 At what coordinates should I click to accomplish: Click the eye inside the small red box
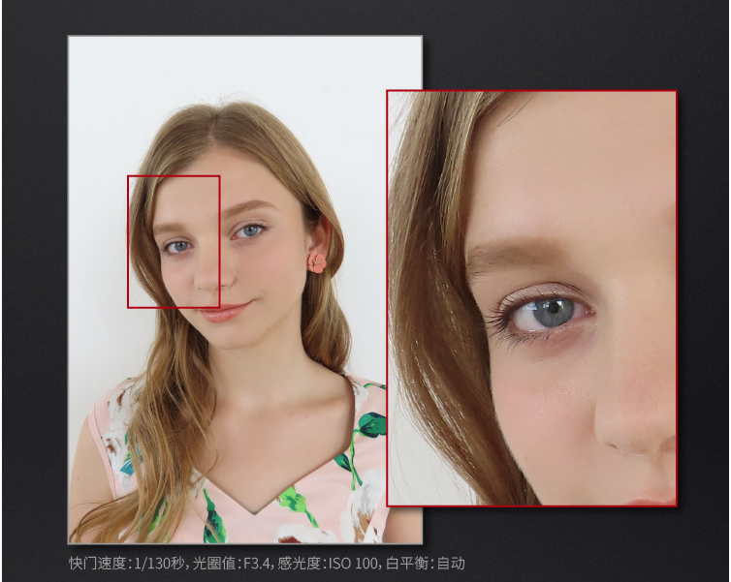pyautogui.click(x=177, y=247)
